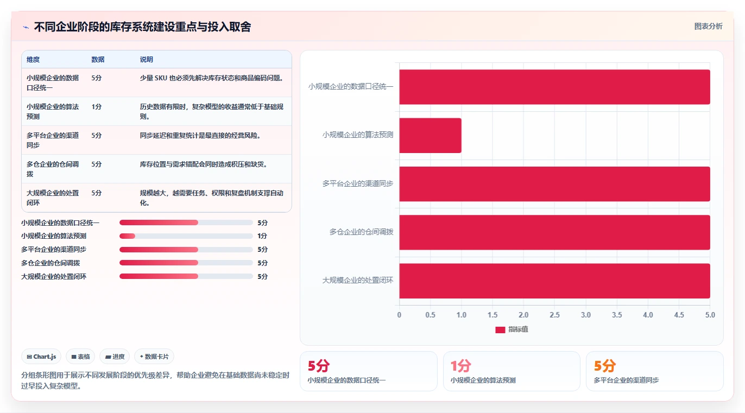Select the Chart.js tag chip
745x413 pixels.
(42, 357)
